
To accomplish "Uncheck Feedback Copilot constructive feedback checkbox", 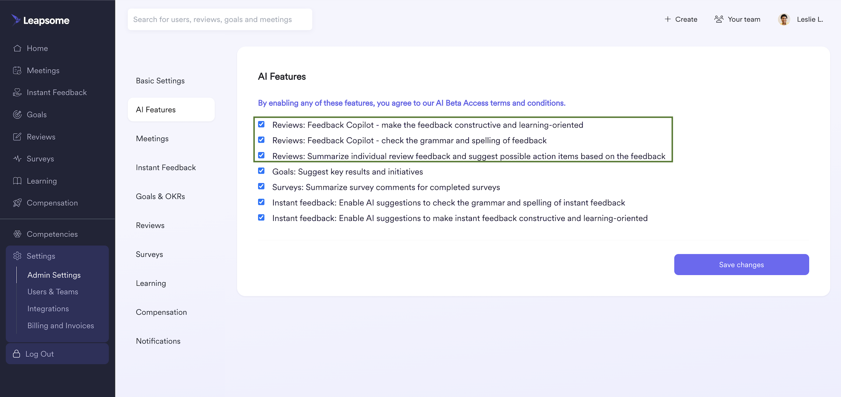I will point(261,124).
